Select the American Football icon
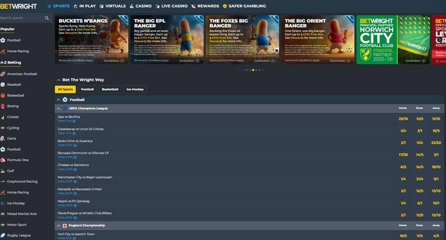The width and height of the screenshot is (446, 240). (3, 74)
